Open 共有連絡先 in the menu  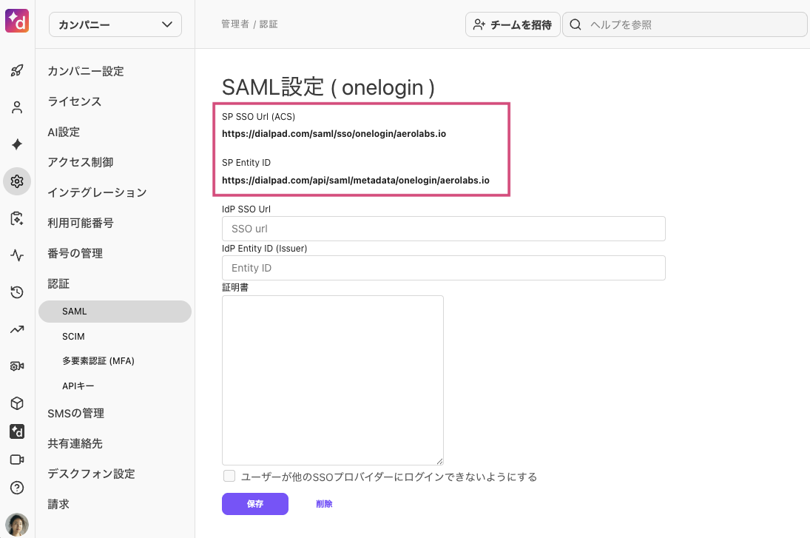click(x=75, y=444)
